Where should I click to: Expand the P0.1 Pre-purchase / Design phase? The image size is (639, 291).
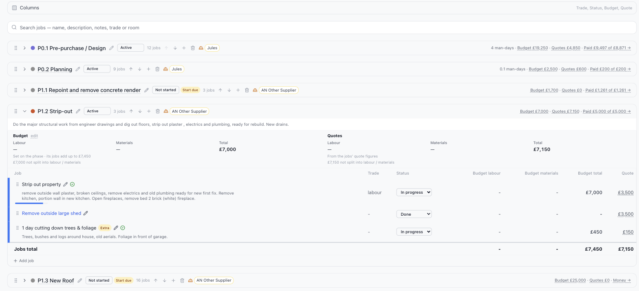(x=24, y=48)
